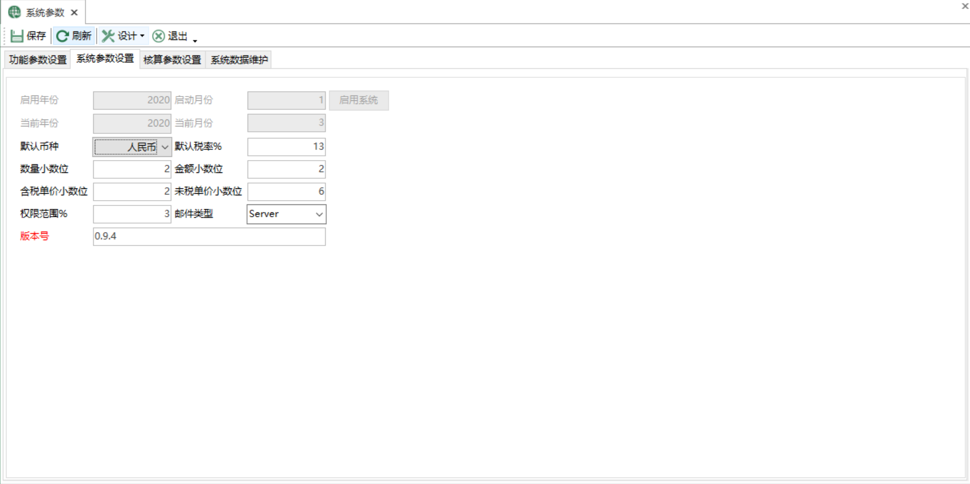Click the 刷新 refresh button
Image resolution: width=970 pixels, height=484 pixels.
click(74, 36)
